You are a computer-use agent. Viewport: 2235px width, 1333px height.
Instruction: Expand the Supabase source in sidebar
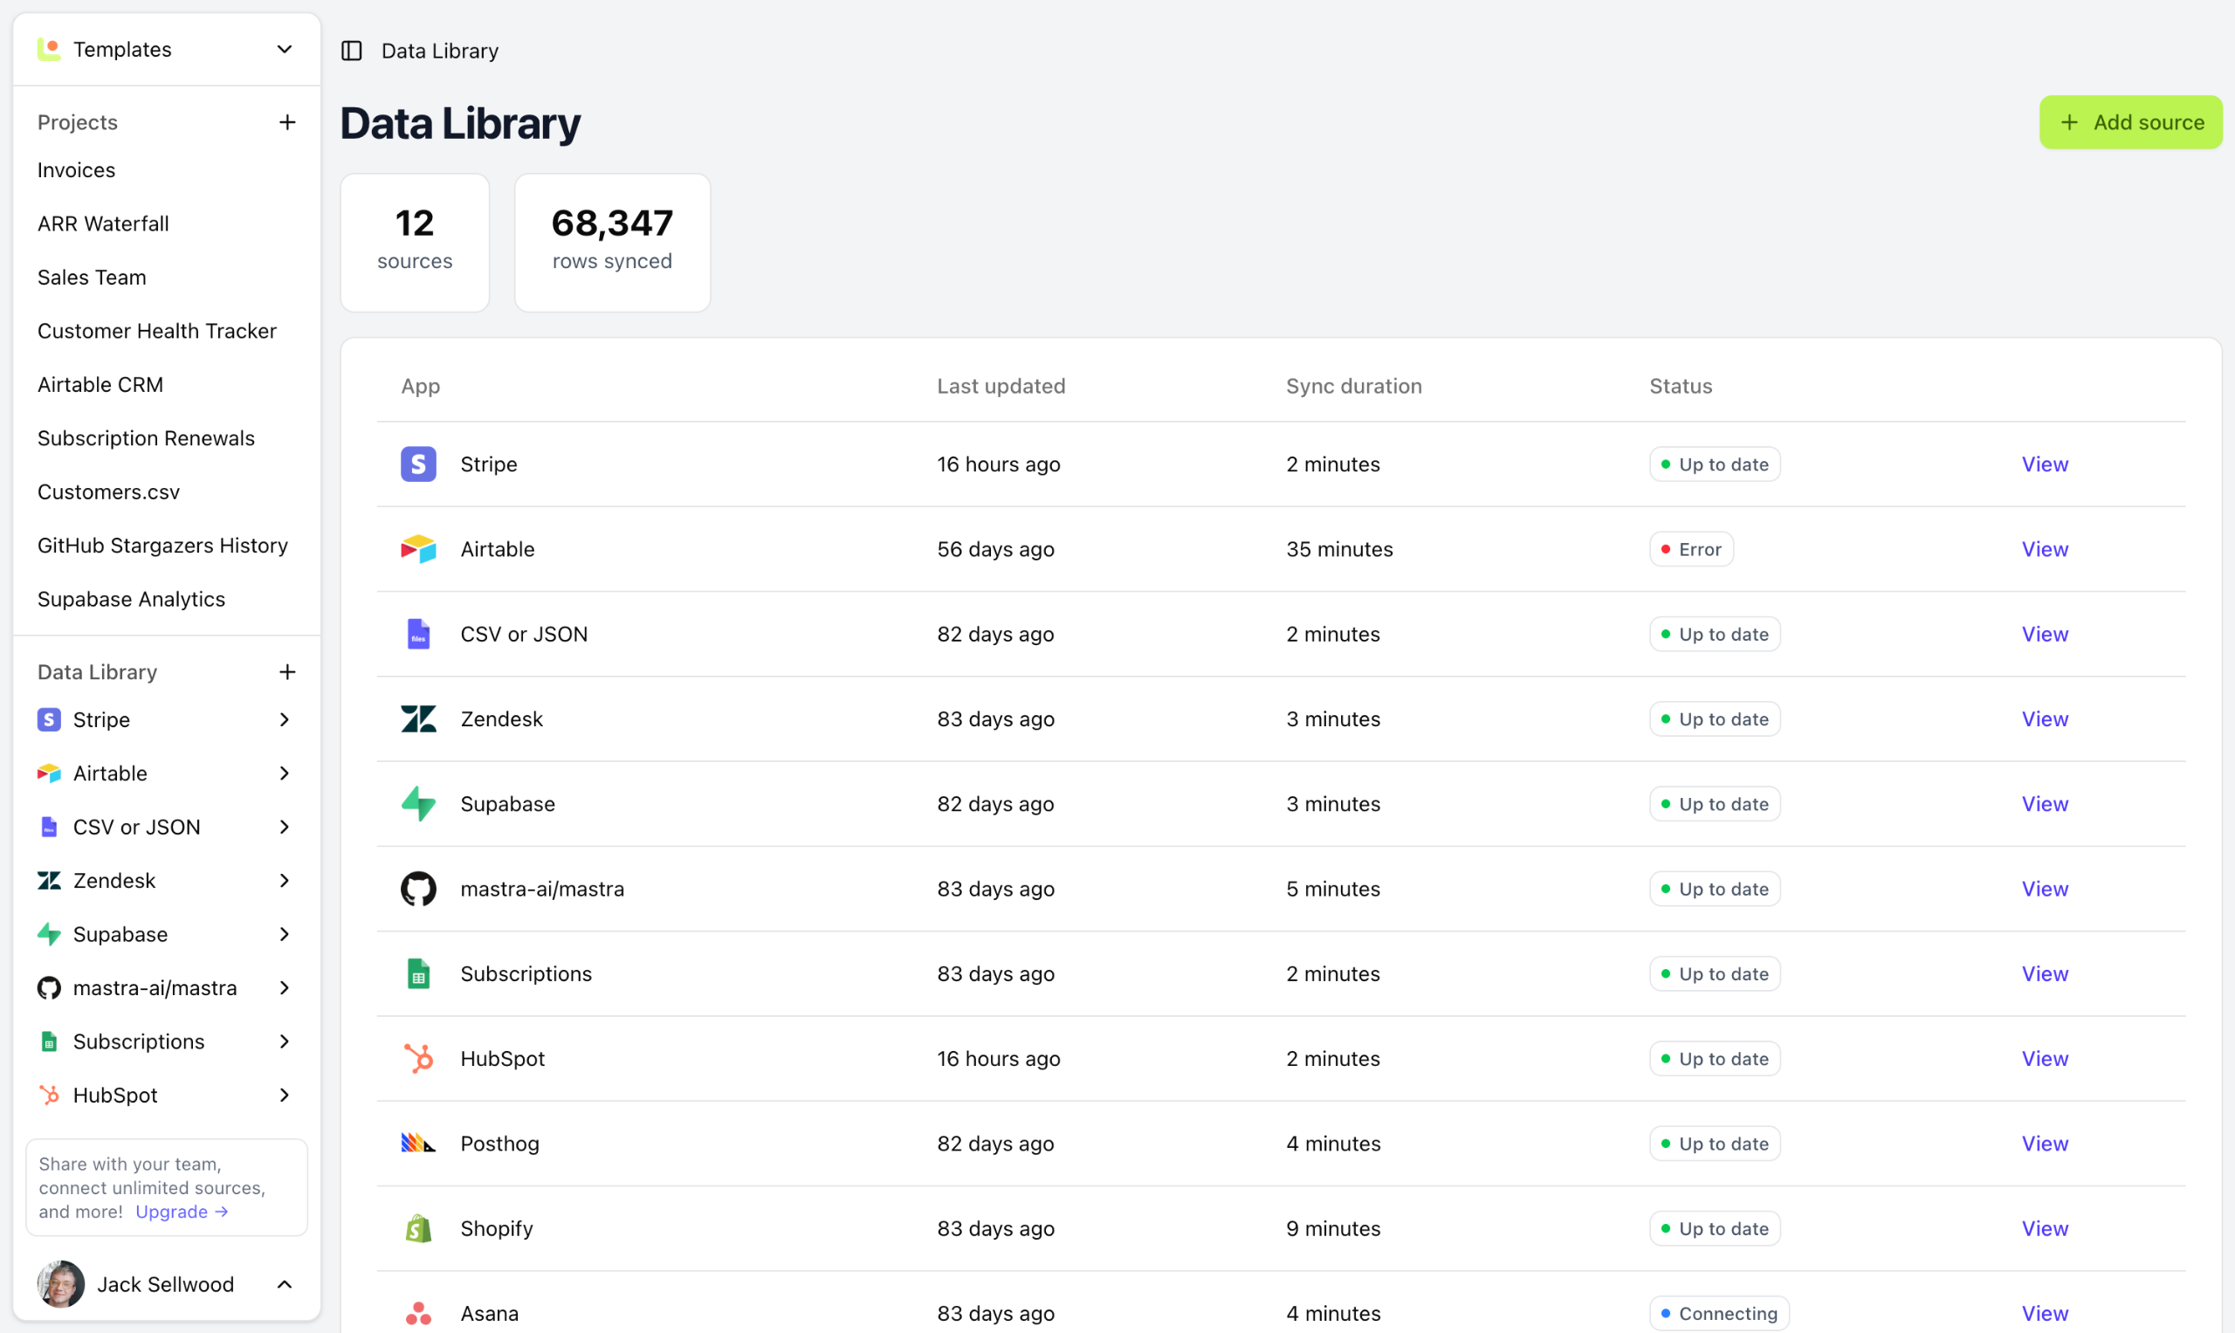pos(285,934)
